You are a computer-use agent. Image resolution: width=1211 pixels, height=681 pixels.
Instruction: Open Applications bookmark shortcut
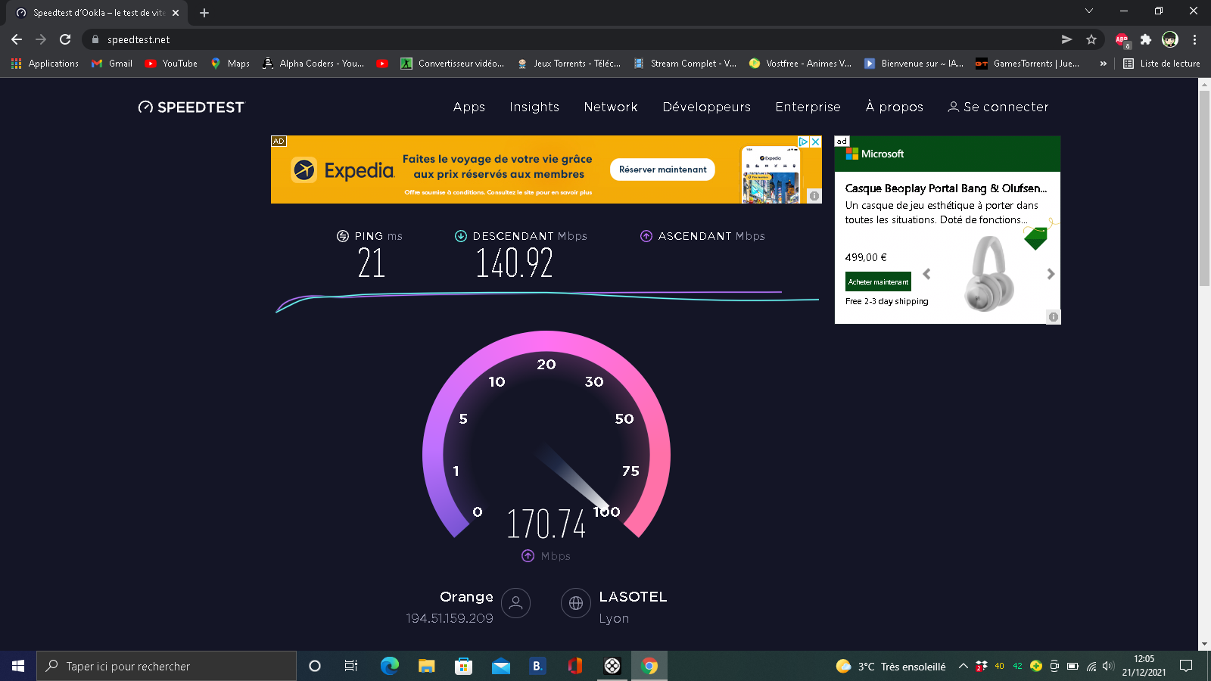45,64
